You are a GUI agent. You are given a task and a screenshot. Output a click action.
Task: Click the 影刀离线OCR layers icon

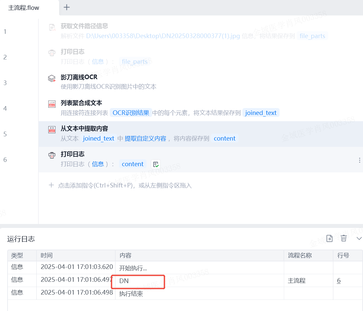[x=52, y=78]
